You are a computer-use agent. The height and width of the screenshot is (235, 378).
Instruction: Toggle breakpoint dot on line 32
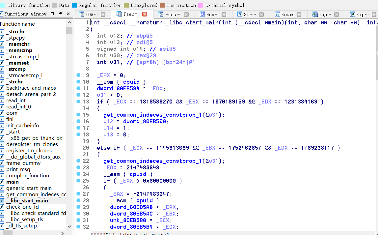tap(78, 226)
